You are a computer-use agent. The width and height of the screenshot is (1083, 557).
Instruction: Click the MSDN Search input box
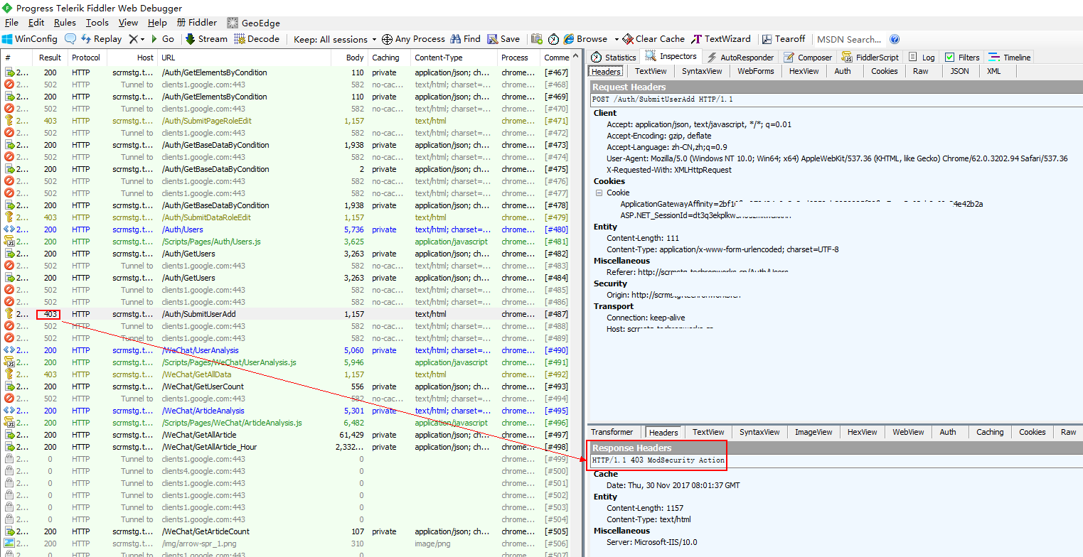click(x=850, y=39)
